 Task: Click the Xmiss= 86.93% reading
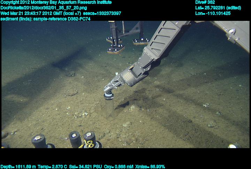tap(150, 167)
